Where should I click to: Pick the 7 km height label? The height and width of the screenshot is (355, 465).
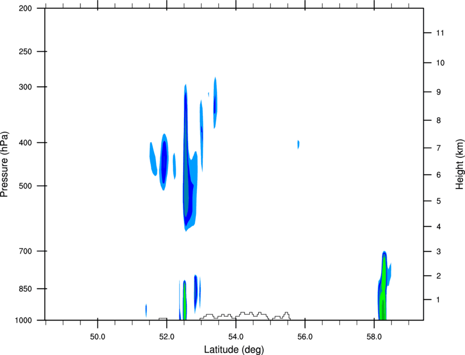[439, 148]
